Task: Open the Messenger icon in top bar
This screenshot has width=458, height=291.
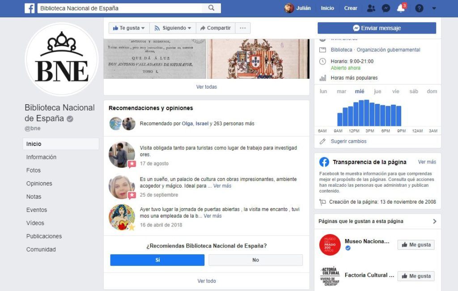Action: click(x=386, y=8)
